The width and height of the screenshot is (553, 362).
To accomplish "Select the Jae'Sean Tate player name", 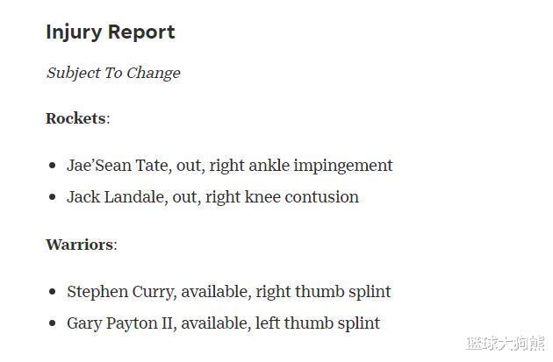I will coord(118,165).
